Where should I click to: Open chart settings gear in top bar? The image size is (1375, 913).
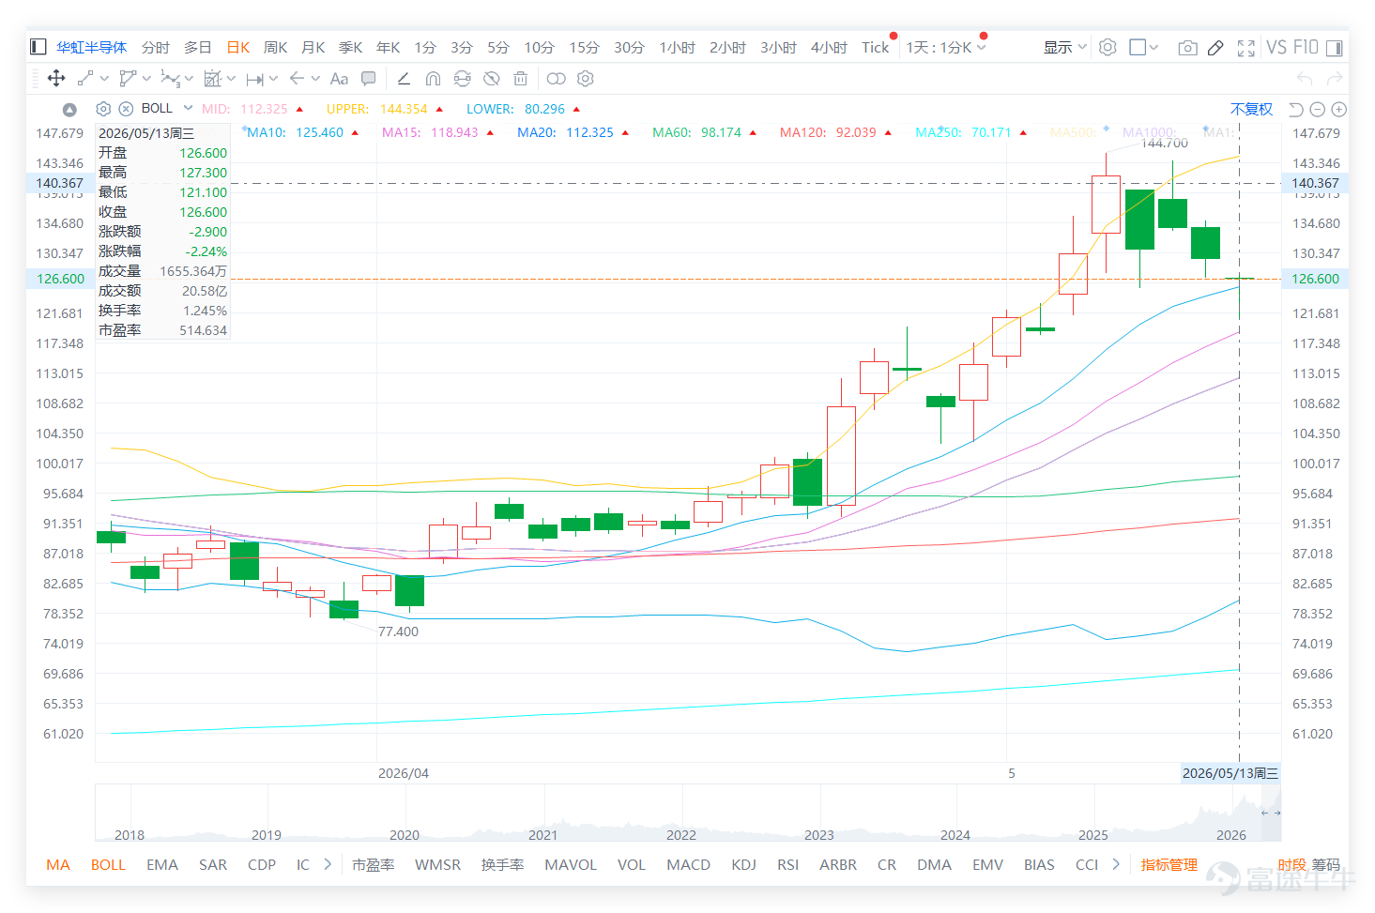click(1108, 47)
